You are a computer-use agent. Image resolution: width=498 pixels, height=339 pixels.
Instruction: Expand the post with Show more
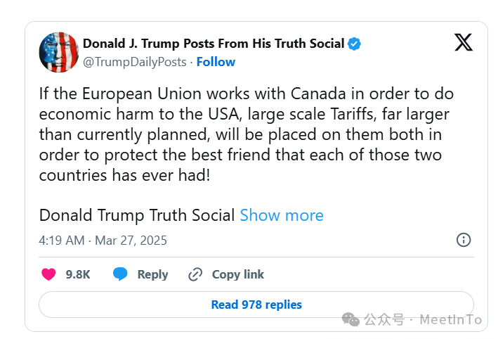click(282, 215)
